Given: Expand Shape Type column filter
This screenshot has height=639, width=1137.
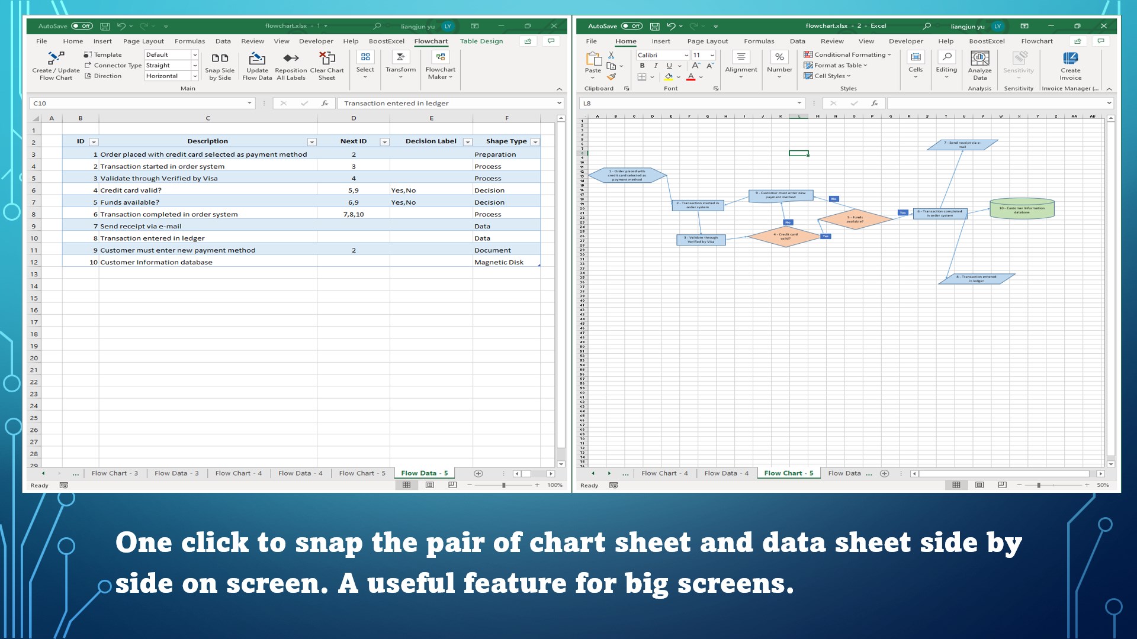Looking at the screenshot, I should (535, 142).
